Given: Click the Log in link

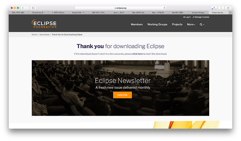Looking at the screenshot, I should pos(187,17).
